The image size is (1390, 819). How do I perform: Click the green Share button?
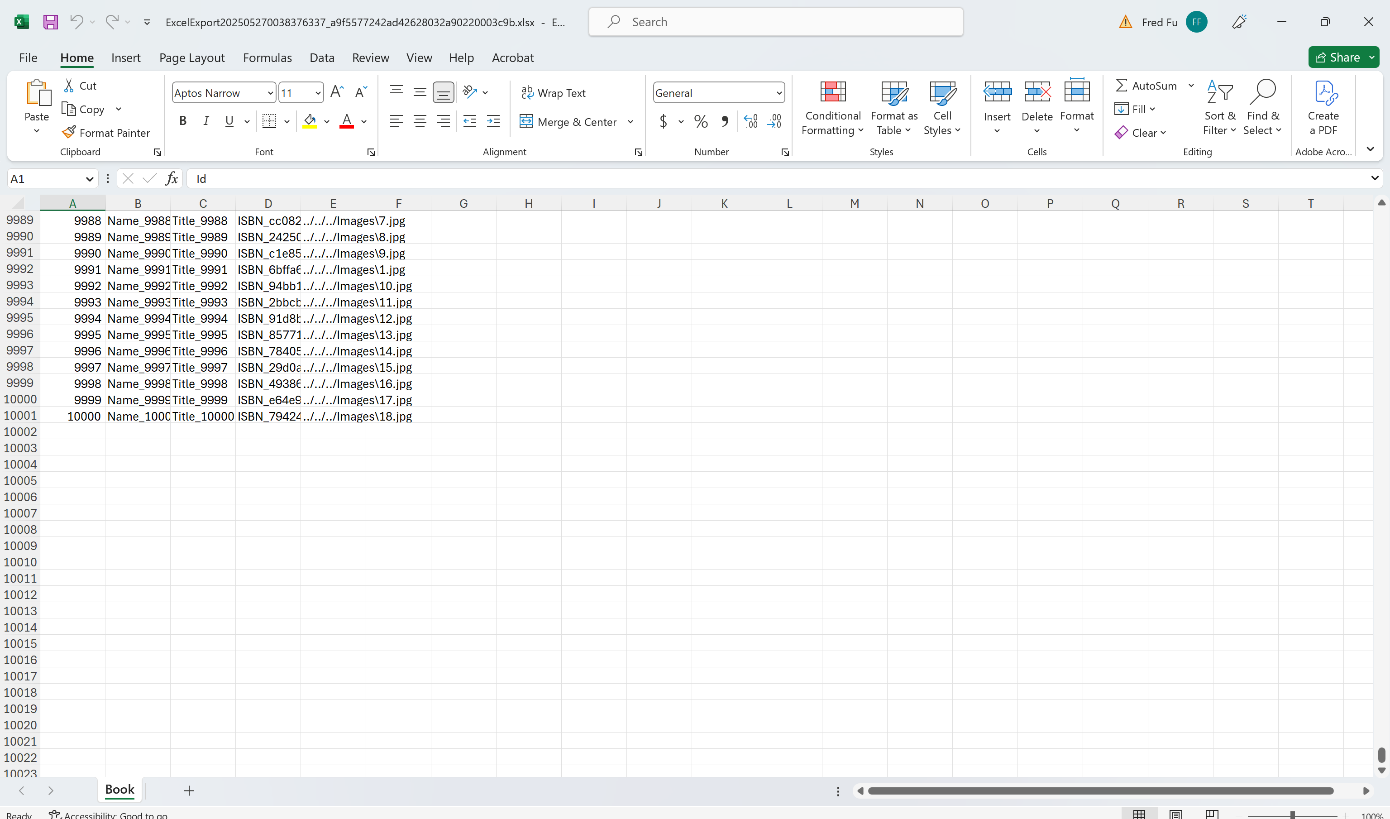[x=1337, y=57]
